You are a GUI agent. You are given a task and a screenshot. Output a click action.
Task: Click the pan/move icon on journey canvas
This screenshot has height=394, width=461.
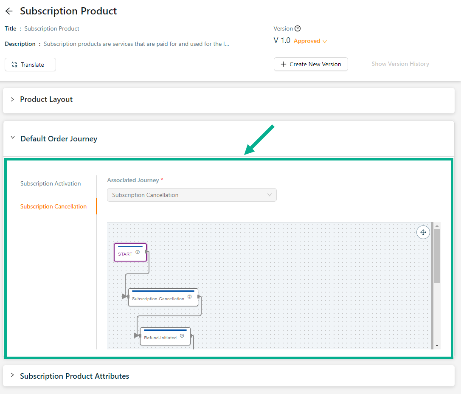tap(423, 232)
